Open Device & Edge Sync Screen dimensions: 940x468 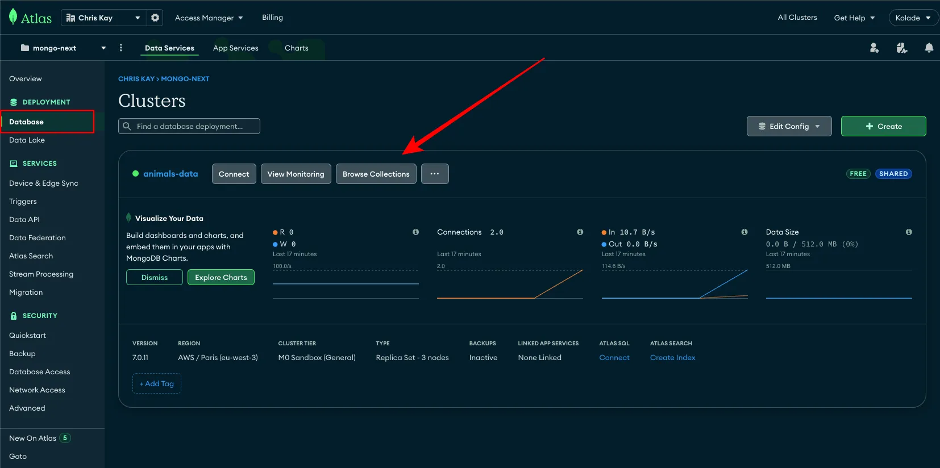pyautogui.click(x=44, y=183)
